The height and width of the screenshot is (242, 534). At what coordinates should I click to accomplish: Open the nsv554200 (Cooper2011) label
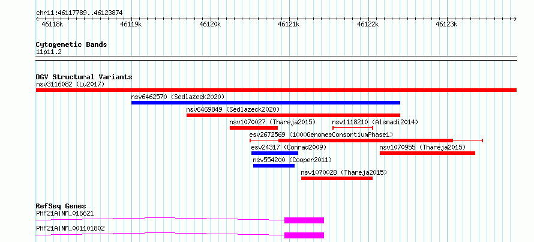[292, 160]
